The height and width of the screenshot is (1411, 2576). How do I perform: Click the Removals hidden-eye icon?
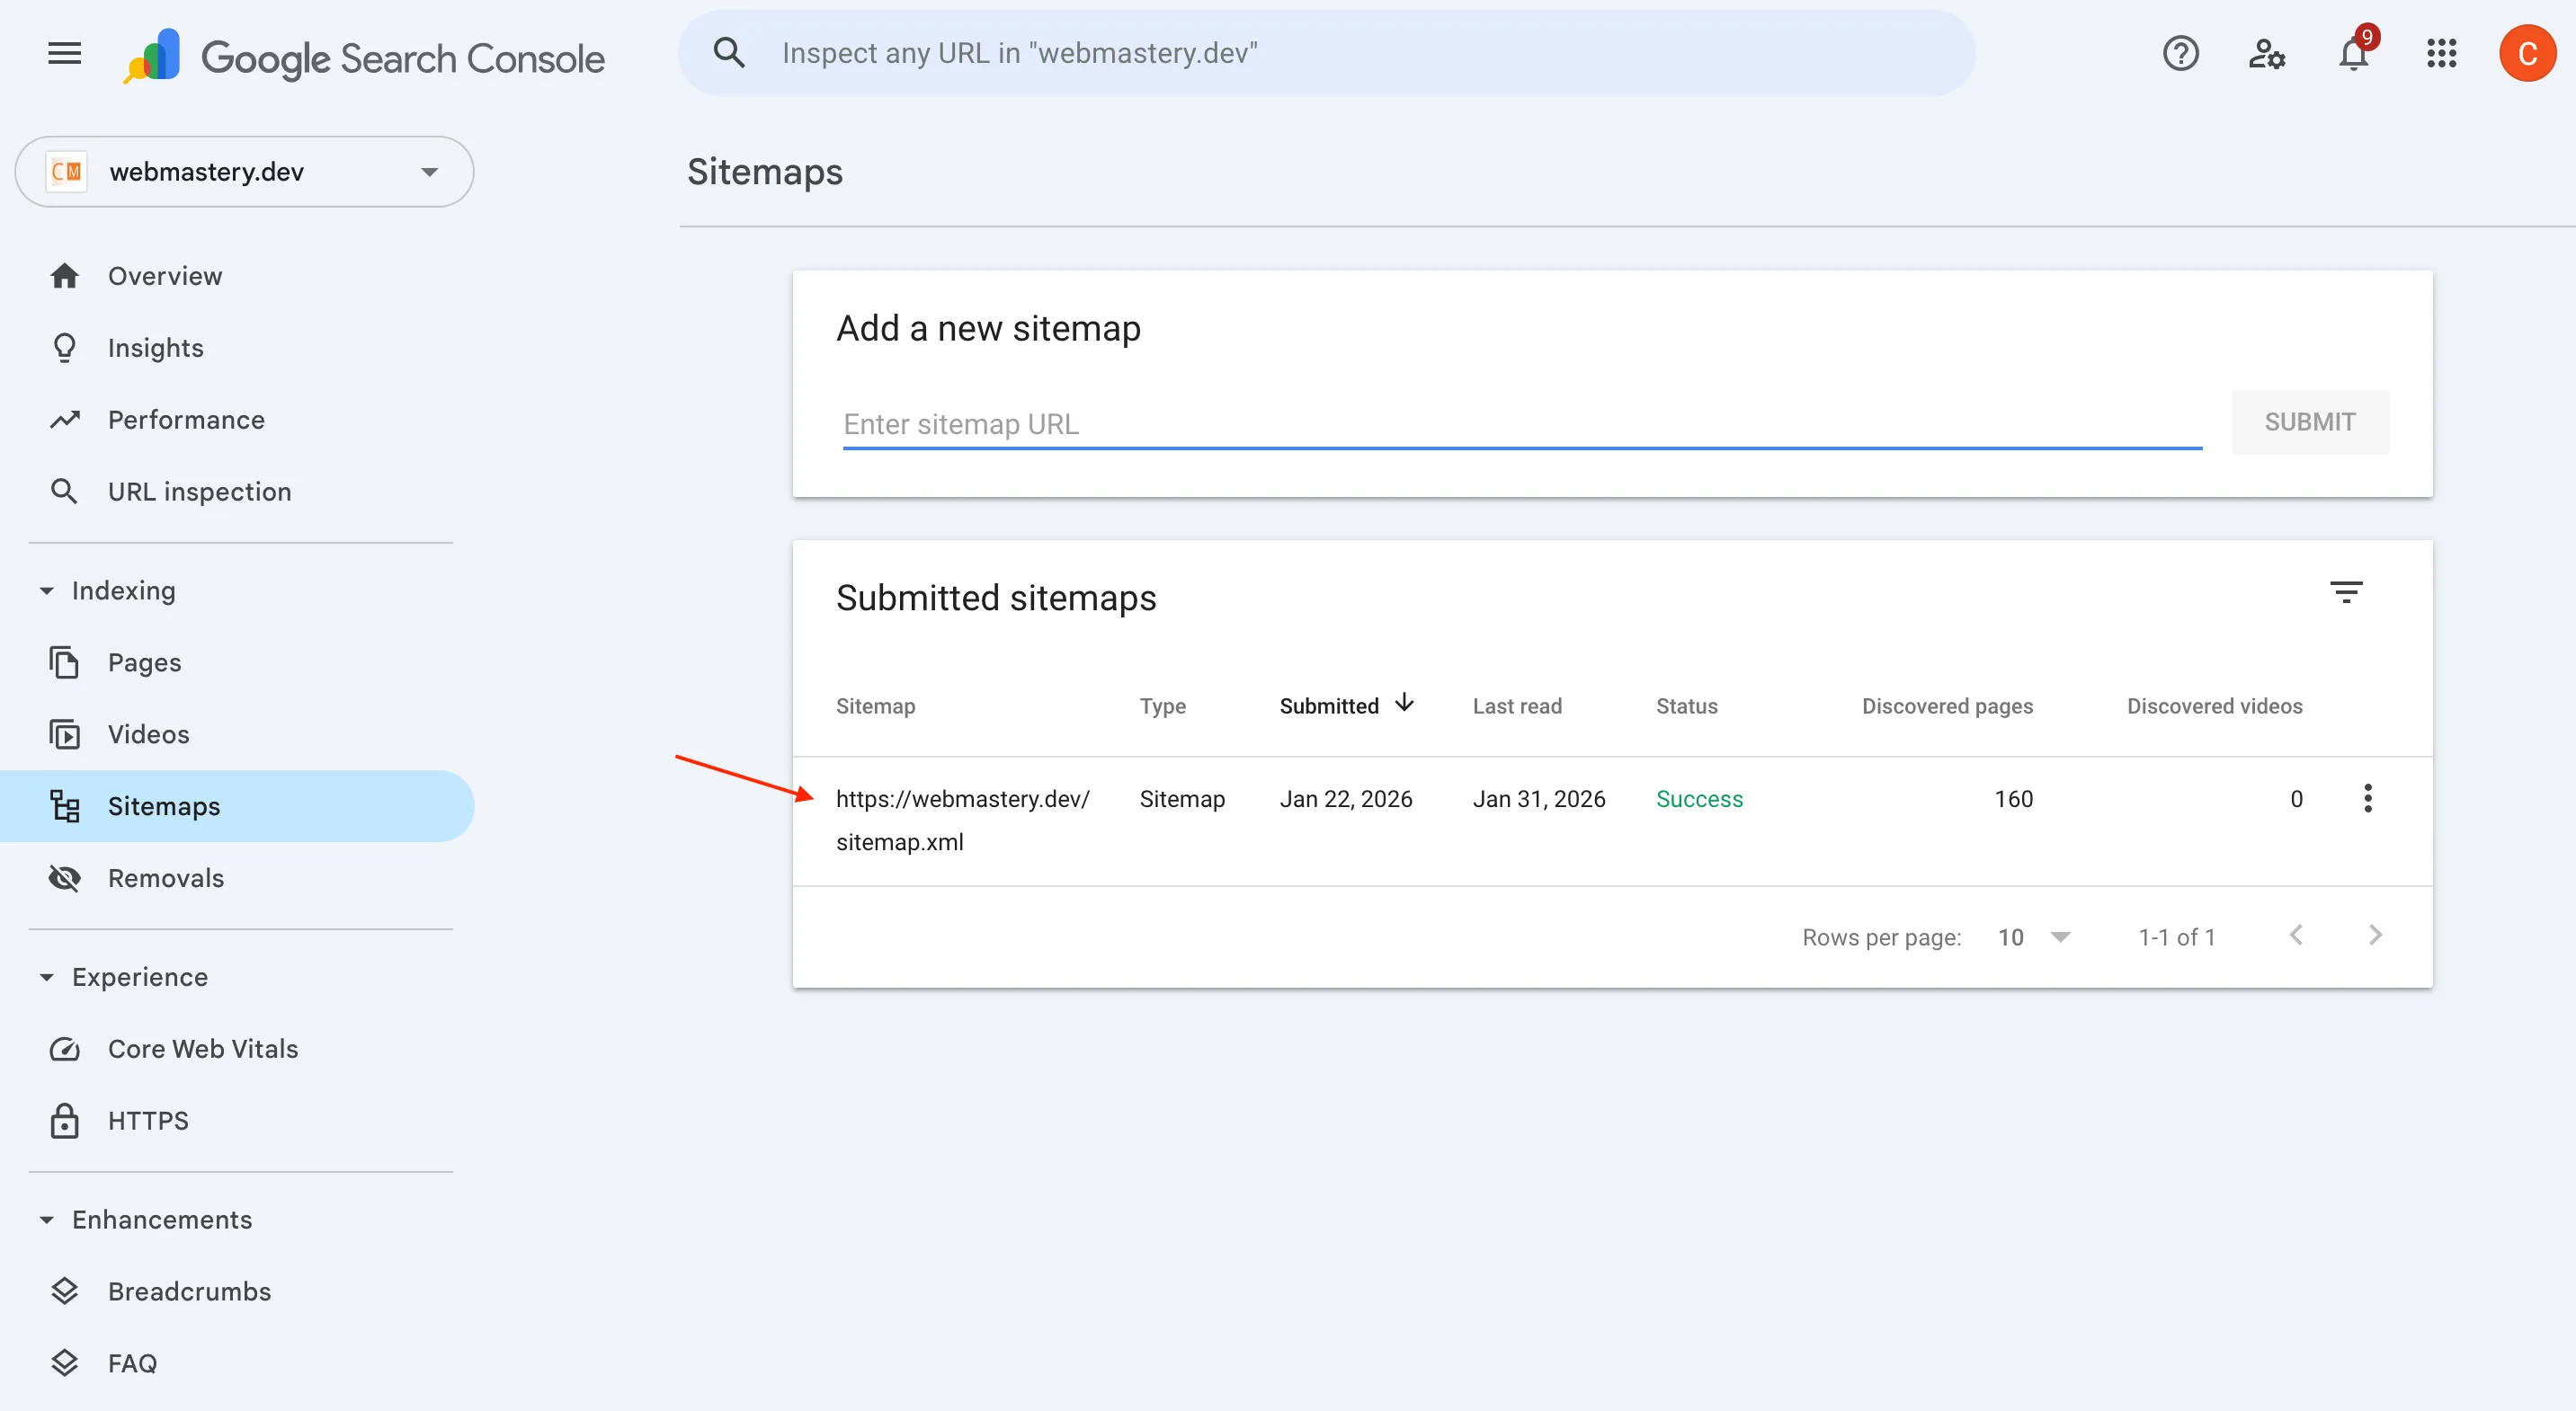point(64,877)
